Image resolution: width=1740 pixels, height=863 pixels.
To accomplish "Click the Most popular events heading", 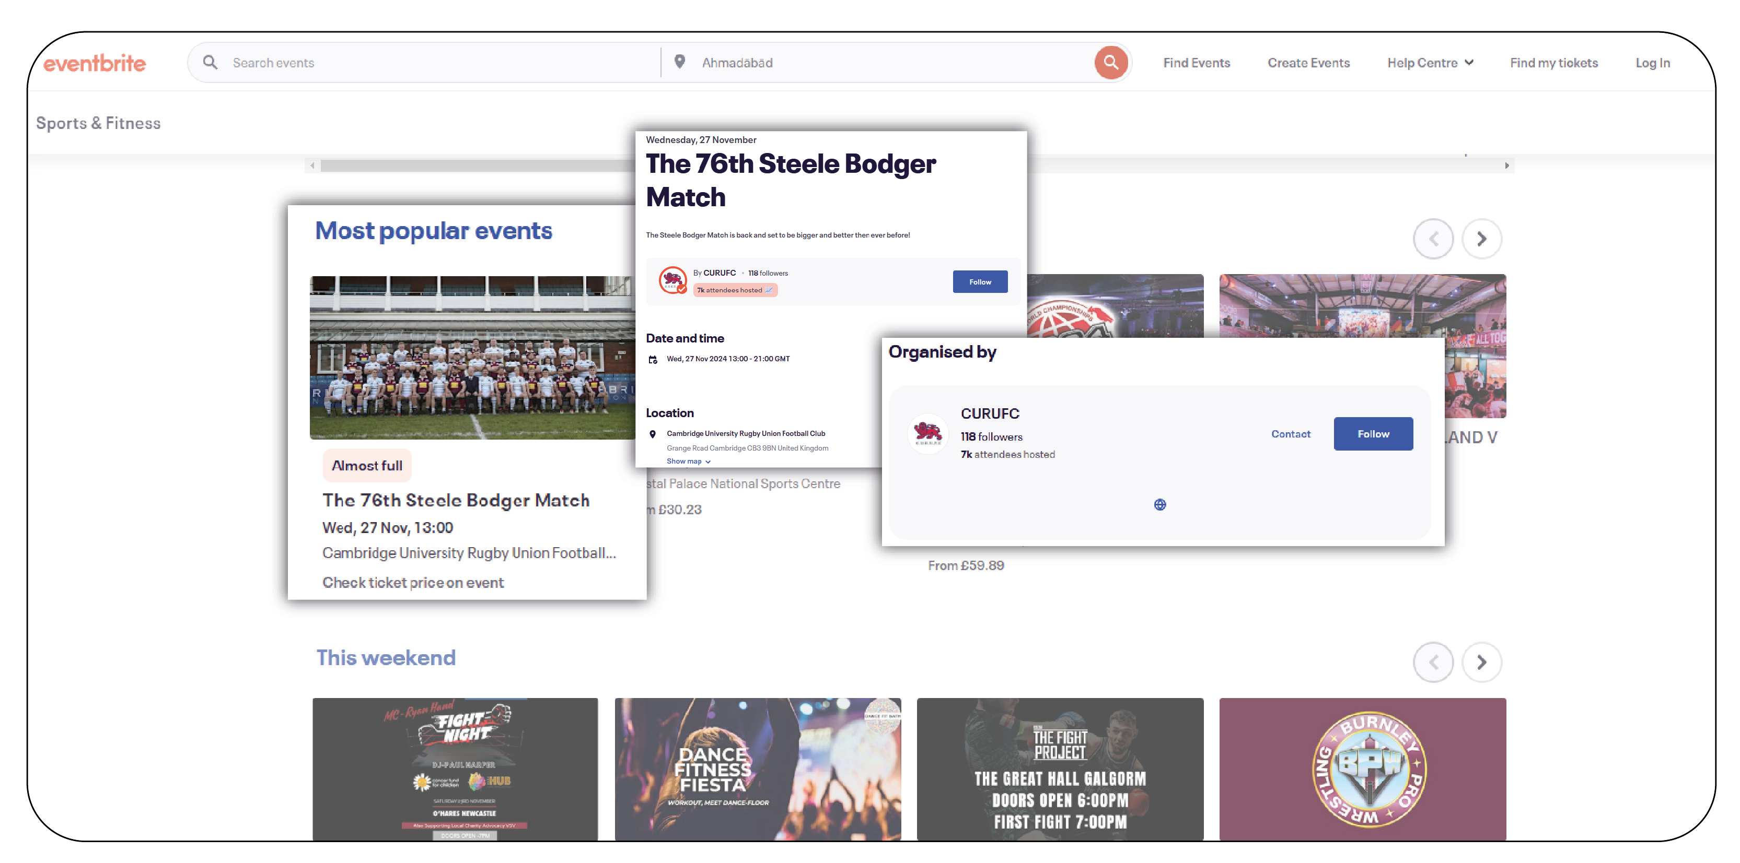I will coord(434,231).
